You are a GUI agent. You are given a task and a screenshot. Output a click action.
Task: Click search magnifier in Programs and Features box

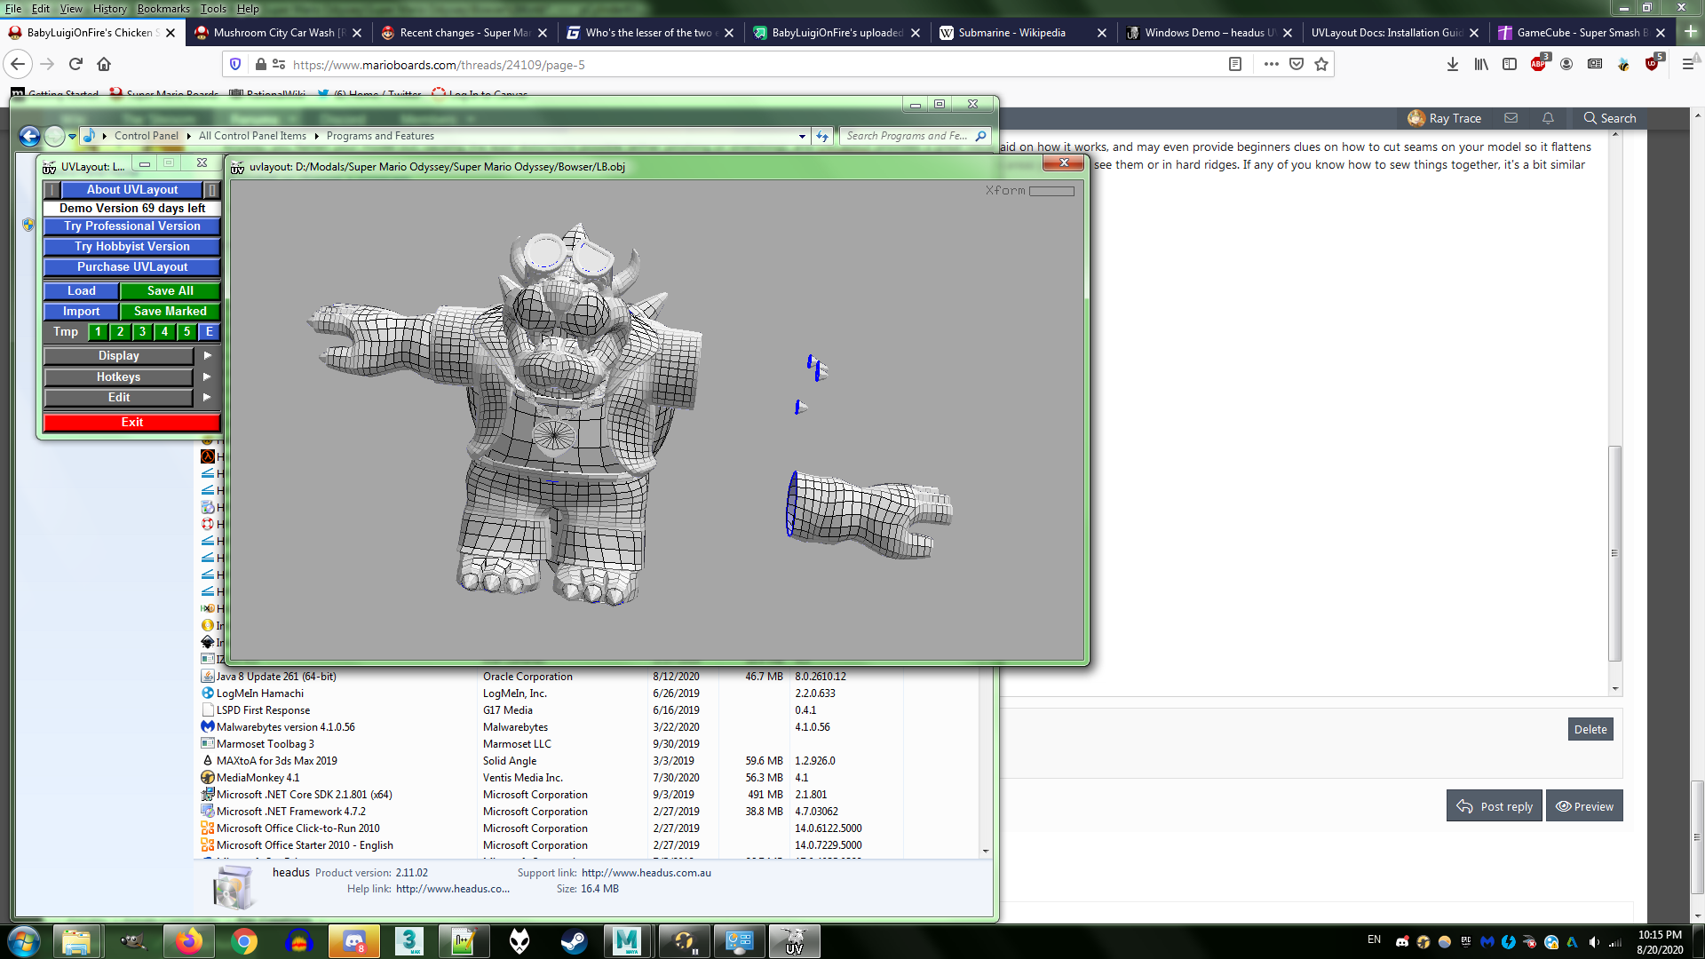coord(980,136)
